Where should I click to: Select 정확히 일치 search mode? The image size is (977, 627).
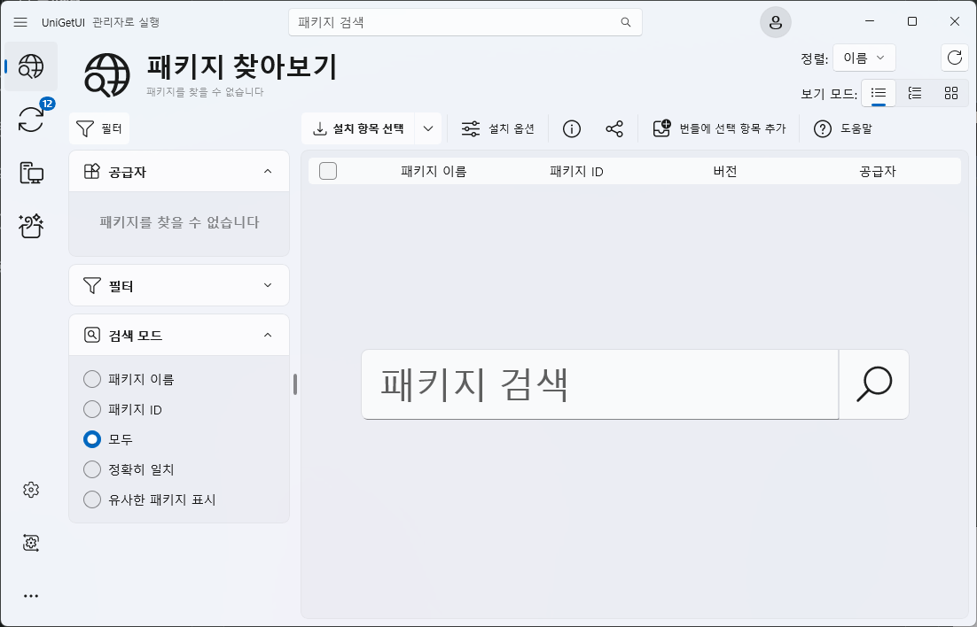(x=129, y=468)
